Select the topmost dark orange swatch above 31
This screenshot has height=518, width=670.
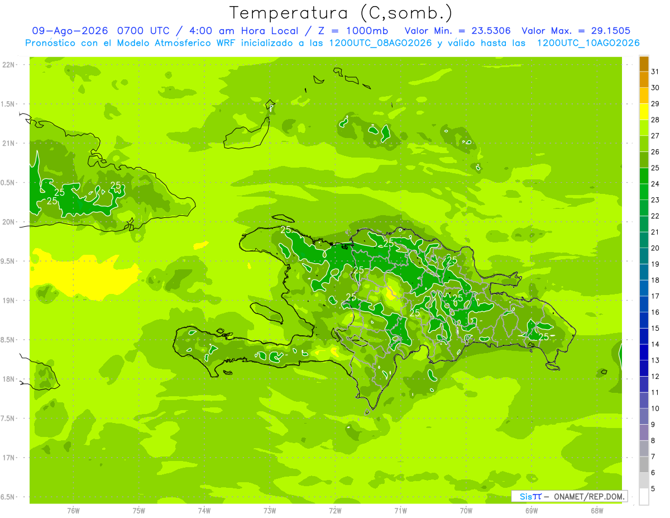644,64
